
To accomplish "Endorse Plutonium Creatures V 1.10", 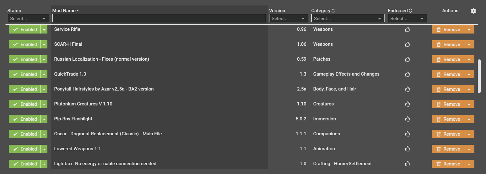I will coord(407,104).
